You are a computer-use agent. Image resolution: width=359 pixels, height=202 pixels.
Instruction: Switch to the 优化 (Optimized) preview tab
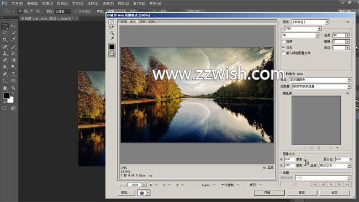(133, 22)
